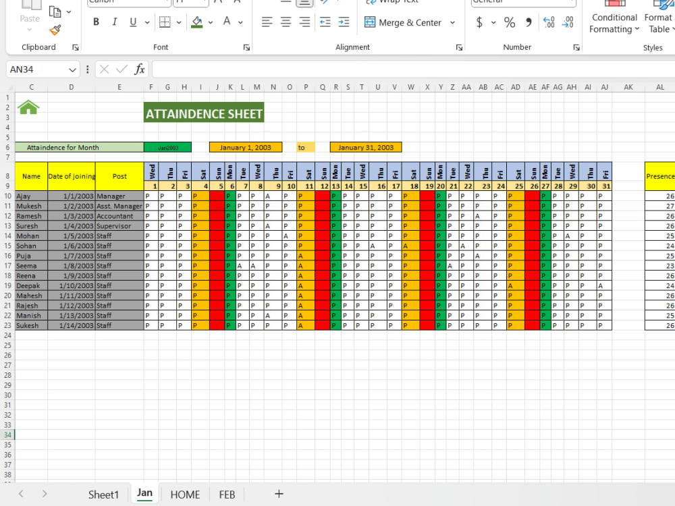Decrease indent
The image size is (675, 506).
[x=325, y=22]
